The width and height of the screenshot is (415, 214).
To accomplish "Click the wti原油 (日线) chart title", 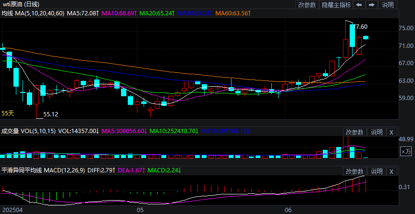I will click(x=21, y=4).
